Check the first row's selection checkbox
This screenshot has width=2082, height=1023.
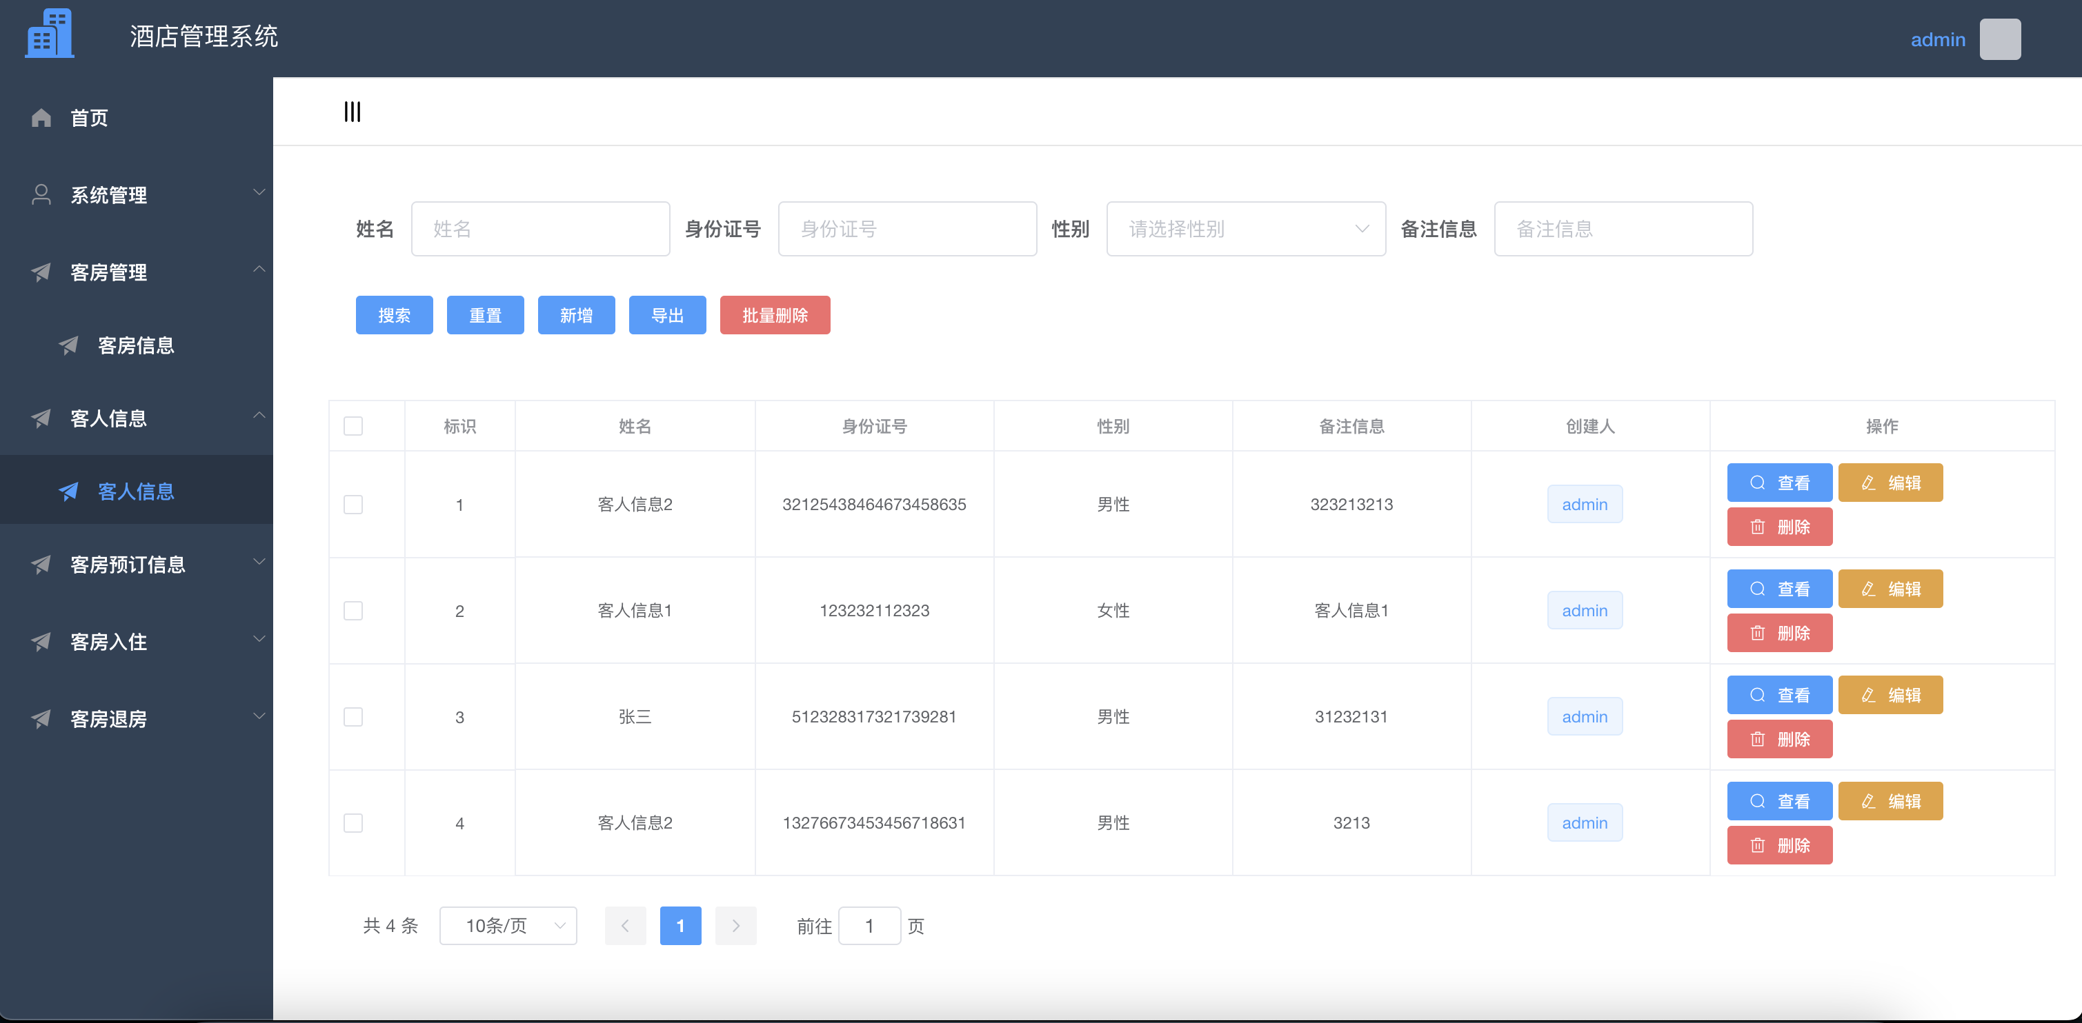(353, 504)
